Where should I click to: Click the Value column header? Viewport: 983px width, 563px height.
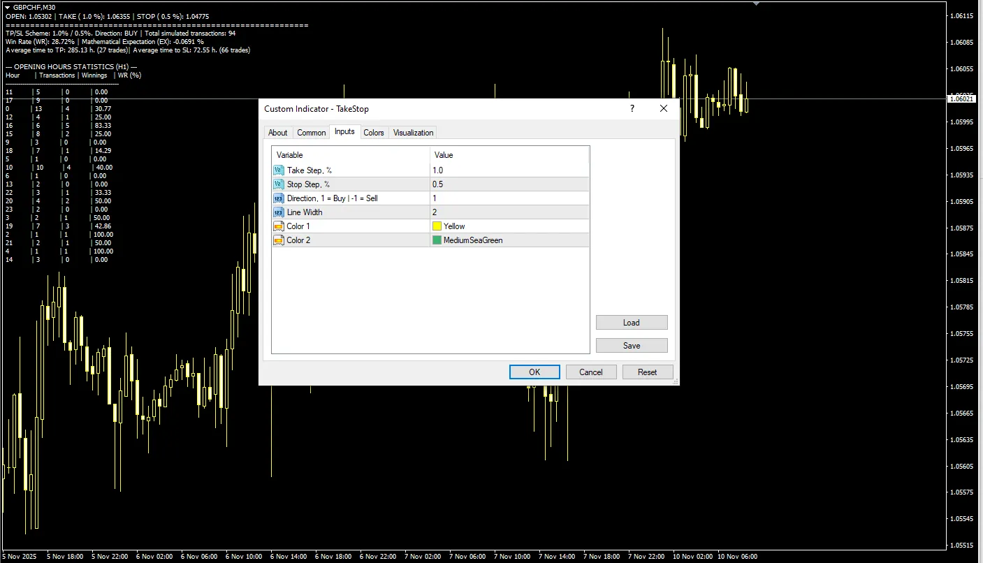509,155
